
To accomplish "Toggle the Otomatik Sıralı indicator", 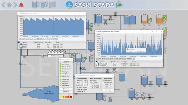I will (x=103, y=81).
